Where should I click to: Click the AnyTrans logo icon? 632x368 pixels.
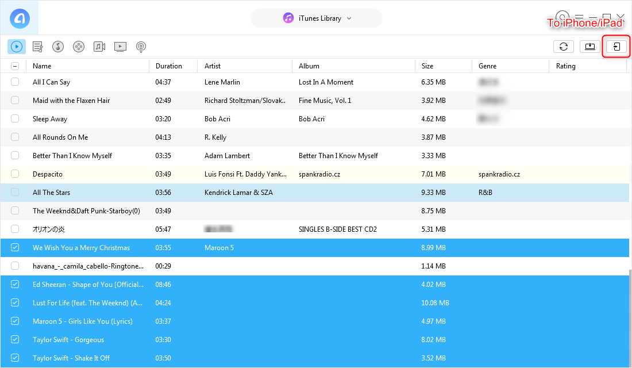point(20,18)
